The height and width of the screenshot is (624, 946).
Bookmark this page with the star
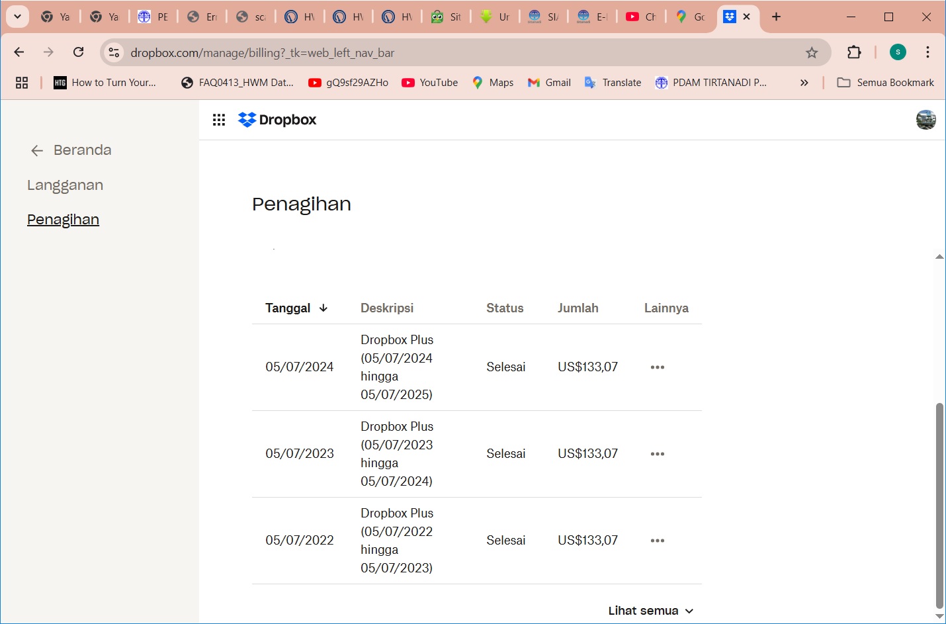pos(812,52)
